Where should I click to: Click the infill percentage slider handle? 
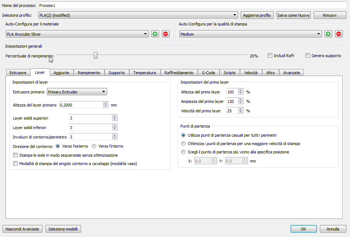click(95, 55)
